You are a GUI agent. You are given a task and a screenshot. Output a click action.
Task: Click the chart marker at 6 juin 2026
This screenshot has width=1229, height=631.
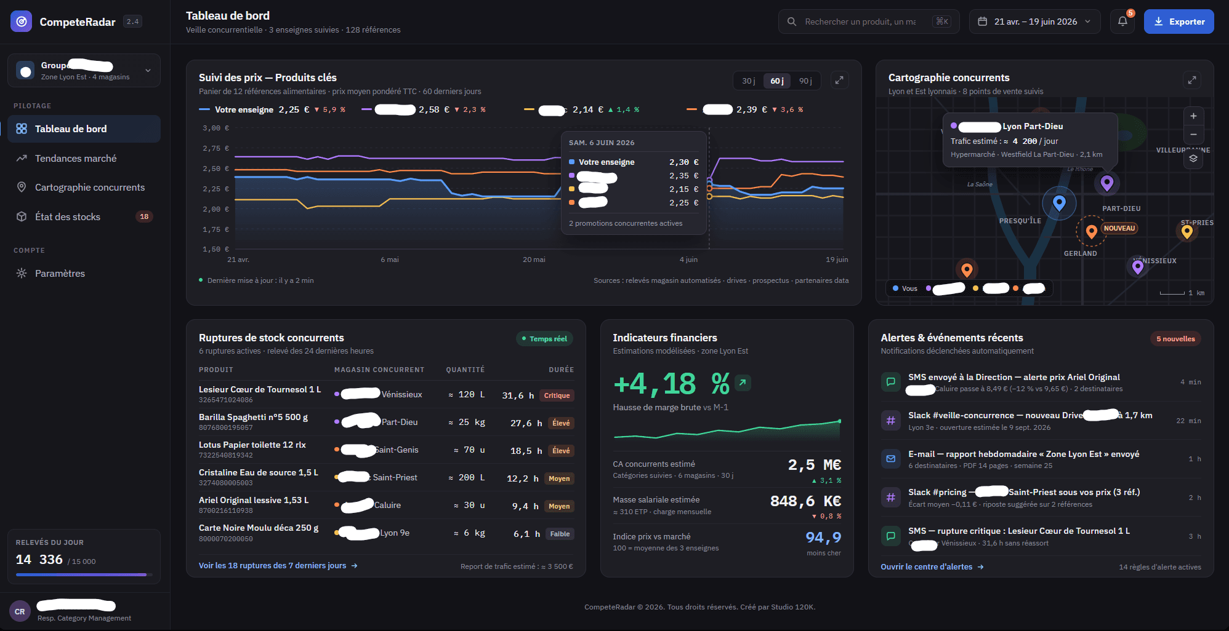click(x=709, y=189)
